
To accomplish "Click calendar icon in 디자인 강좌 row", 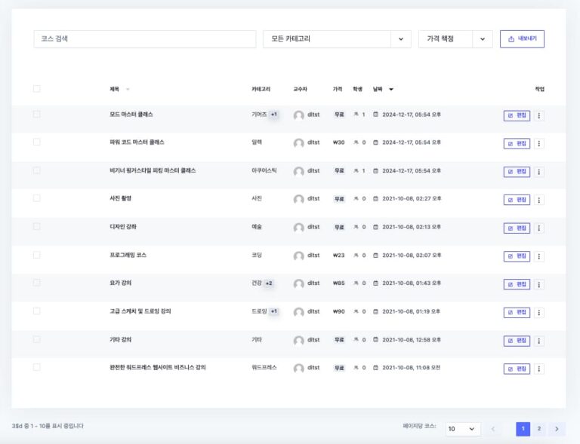I will [x=376, y=227].
